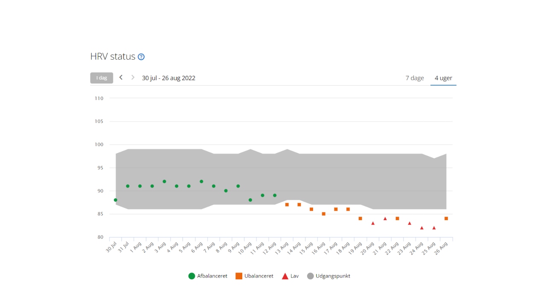Viewport: 546px width, 298px height.
Task: Select the '4 uger' tab
Action: point(443,78)
